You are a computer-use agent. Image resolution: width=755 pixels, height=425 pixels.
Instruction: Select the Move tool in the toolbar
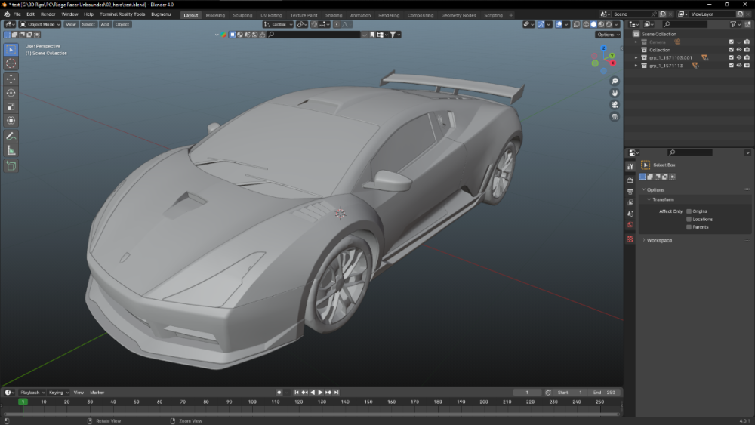click(11, 79)
